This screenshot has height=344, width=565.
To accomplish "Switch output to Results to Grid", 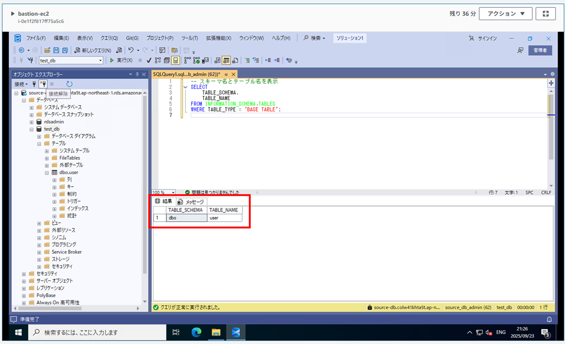I will coord(226,60).
